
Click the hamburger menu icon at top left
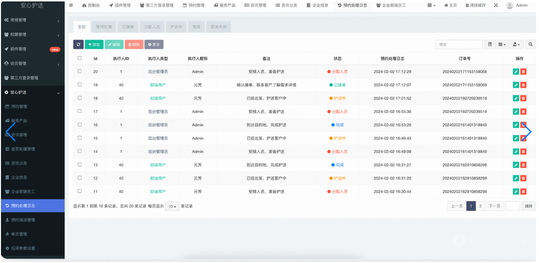pyautogui.click(x=71, y=5)
